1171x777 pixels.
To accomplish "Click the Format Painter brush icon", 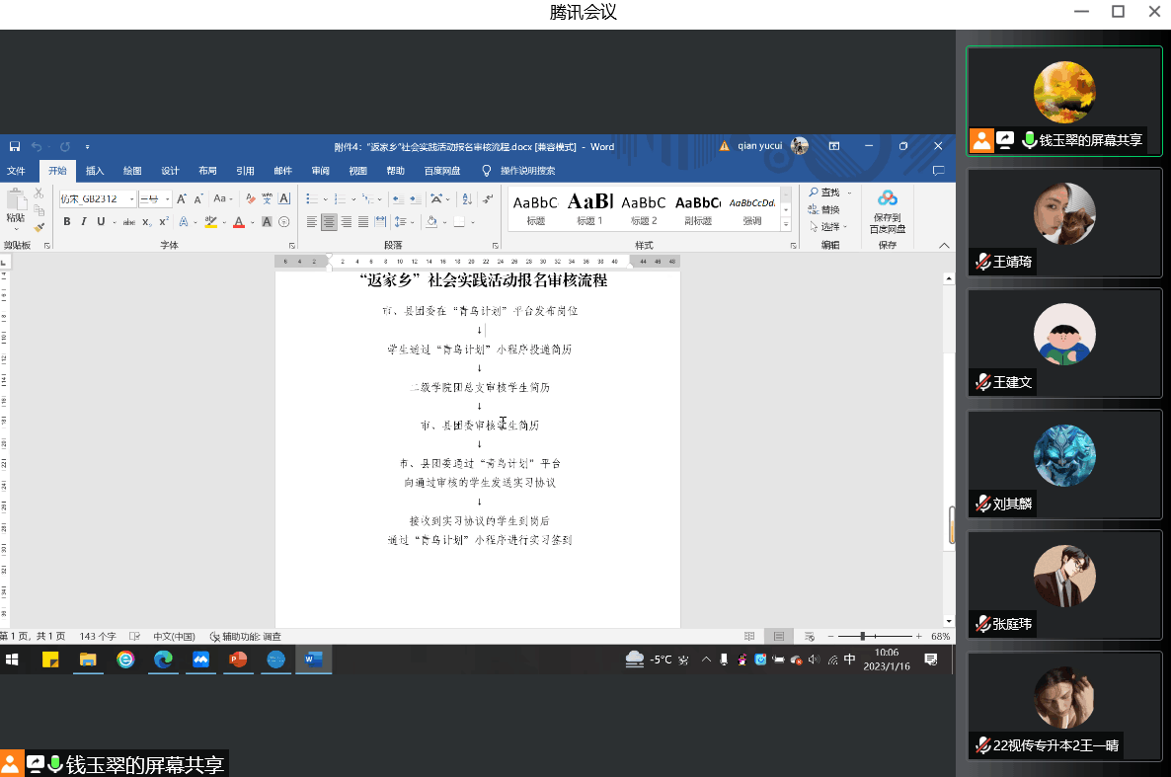I will (39, 228).
